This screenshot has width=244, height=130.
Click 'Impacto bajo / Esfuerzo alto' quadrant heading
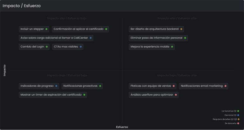pyautogui.click(x=177, y=75)
